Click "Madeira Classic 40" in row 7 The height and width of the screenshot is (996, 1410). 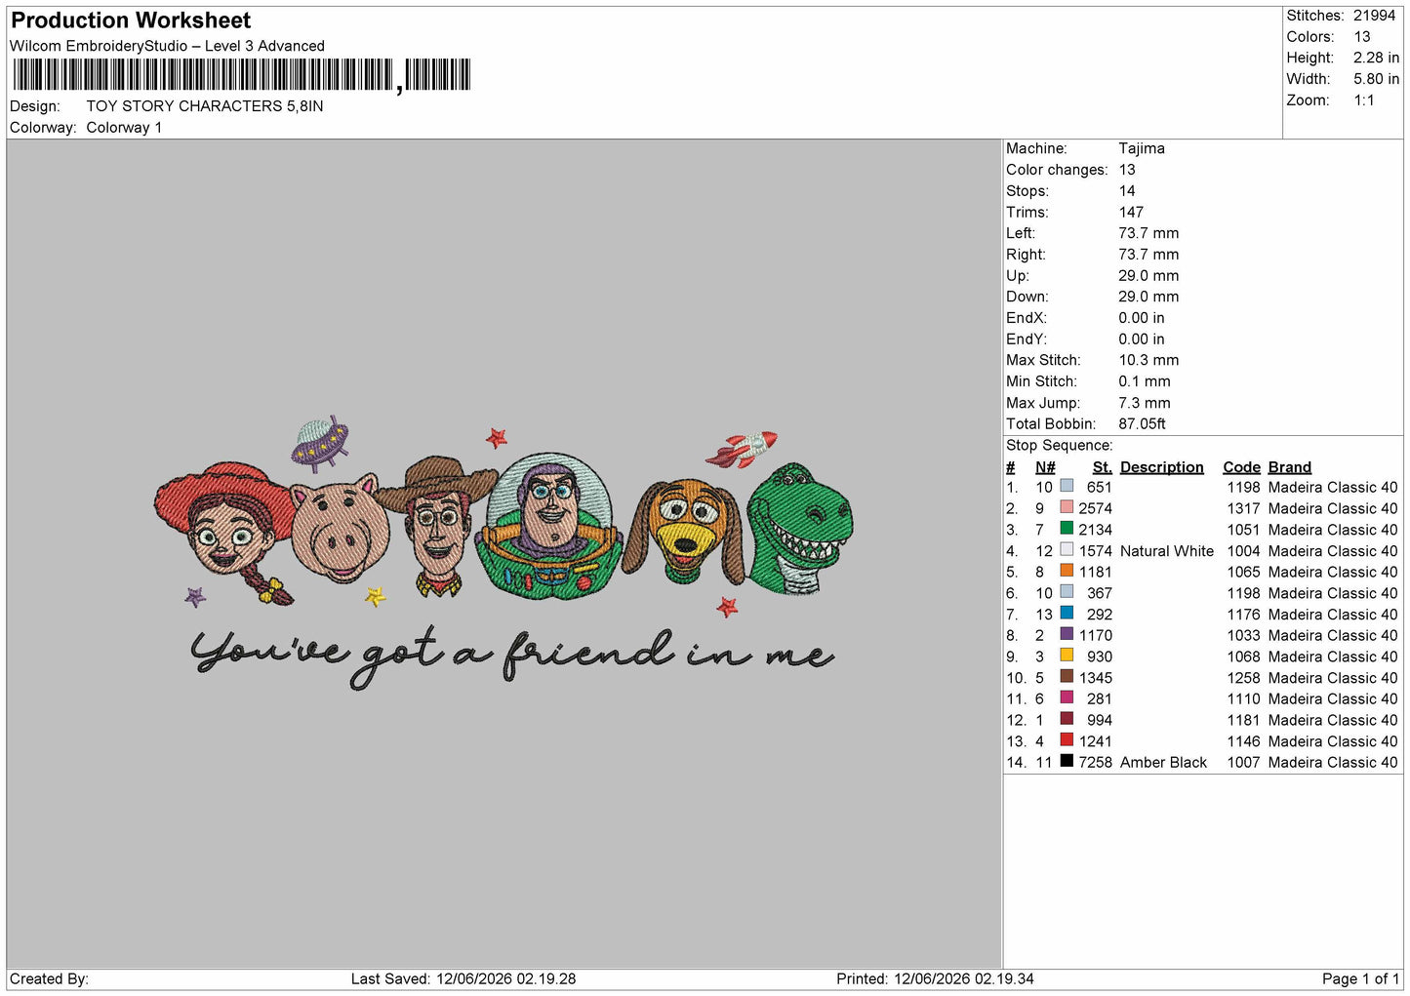1333,615
